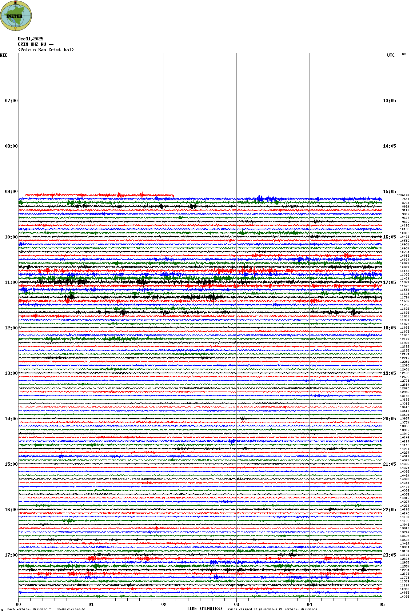Click the DC column header
The height and width of the screenshot is (614, 411).
pyautogui.click(x=404, y=55)
